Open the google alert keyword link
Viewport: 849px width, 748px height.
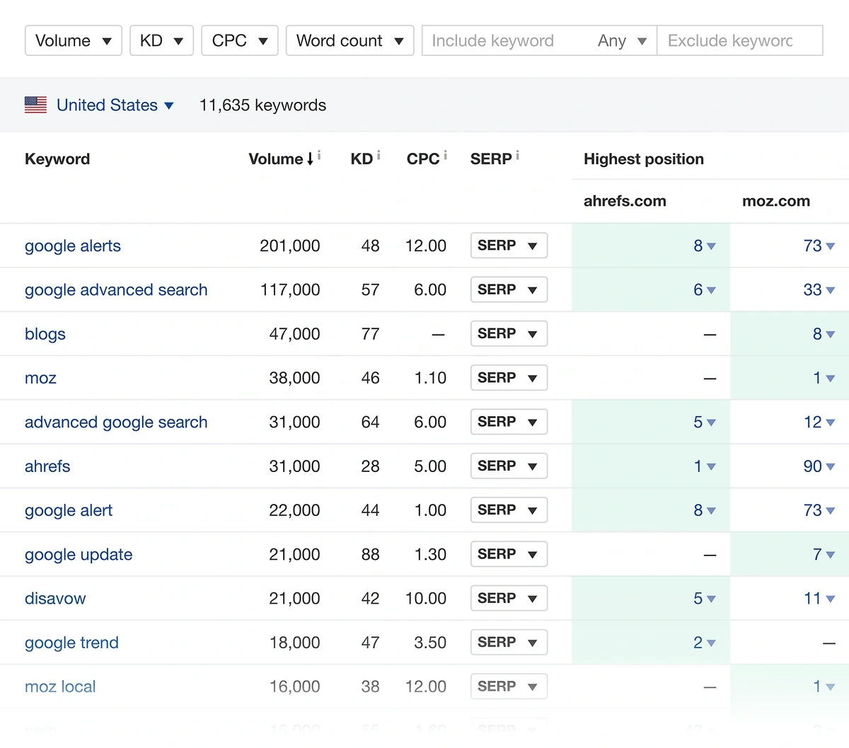[69, 510]
